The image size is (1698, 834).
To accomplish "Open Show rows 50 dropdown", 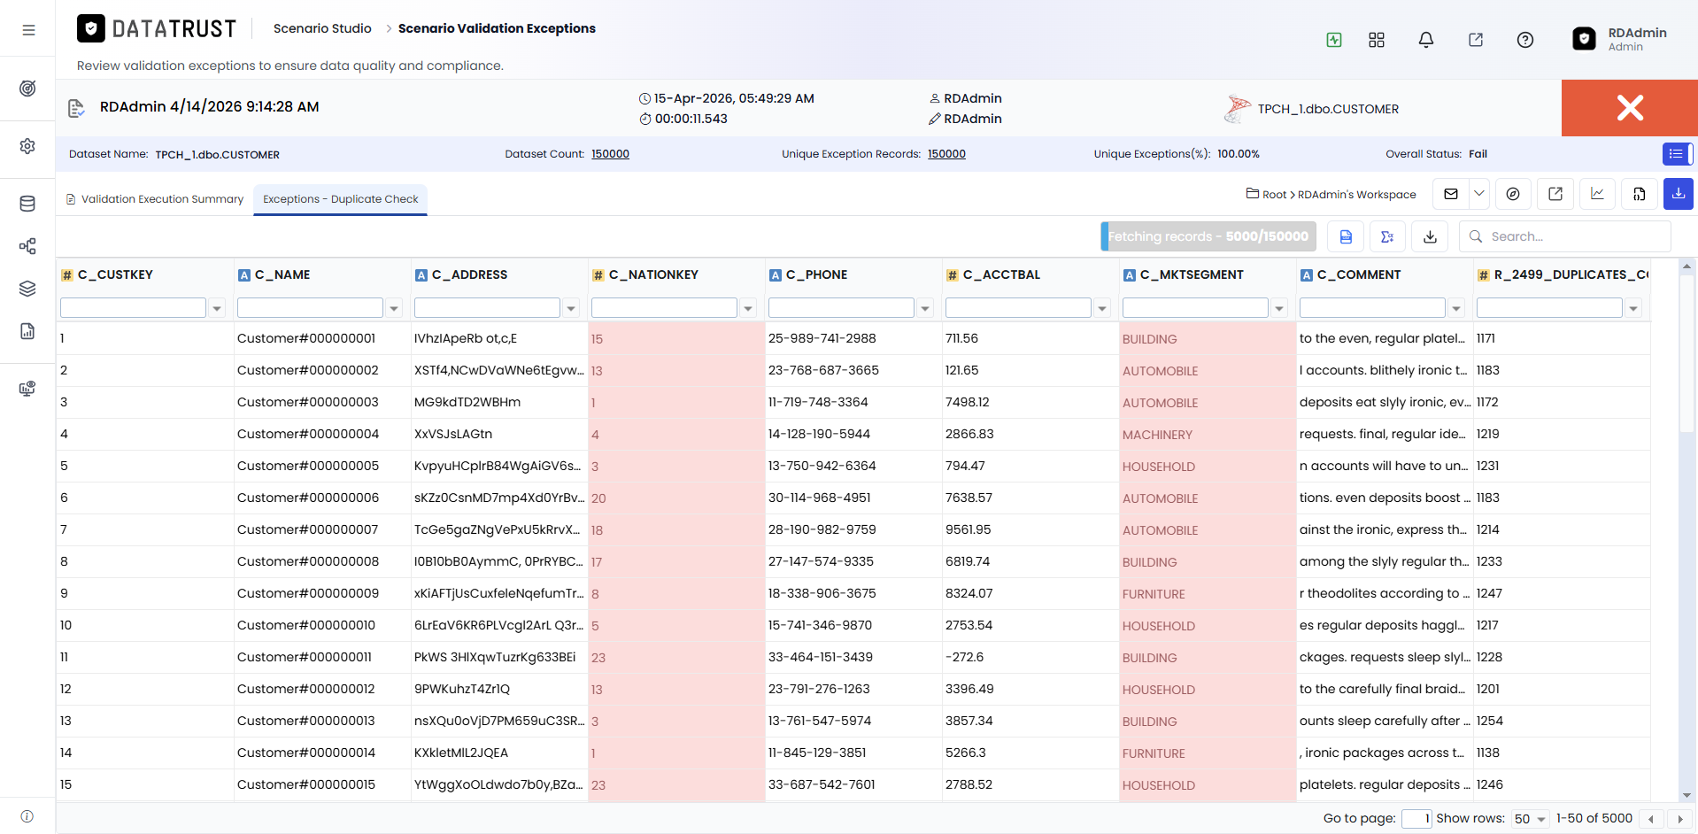I will pos(1530,819).
